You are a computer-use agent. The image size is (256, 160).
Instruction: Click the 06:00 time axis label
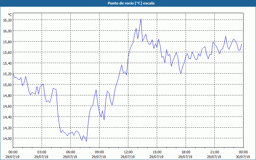[70, 152]
